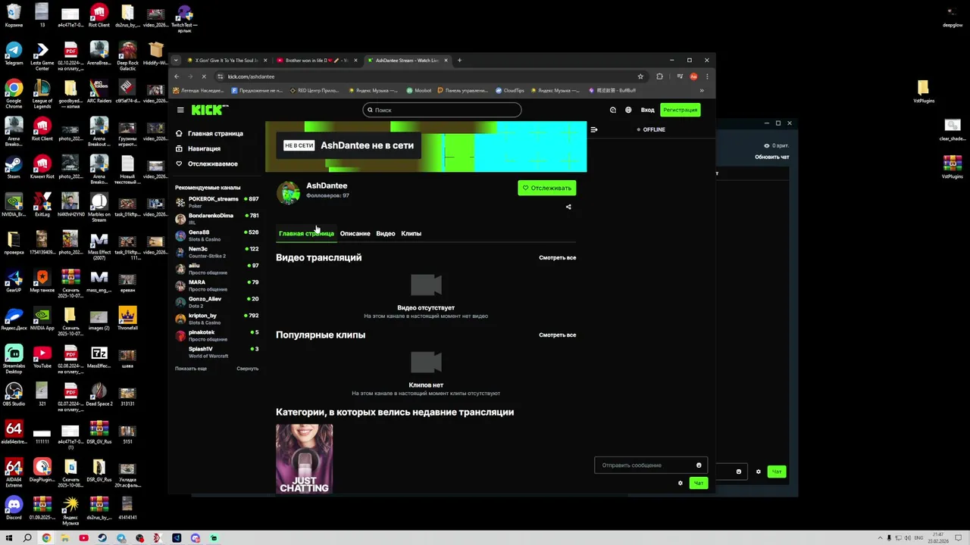Open settings gear in the background window
The image size is (970, 545).
coord(759,472)
